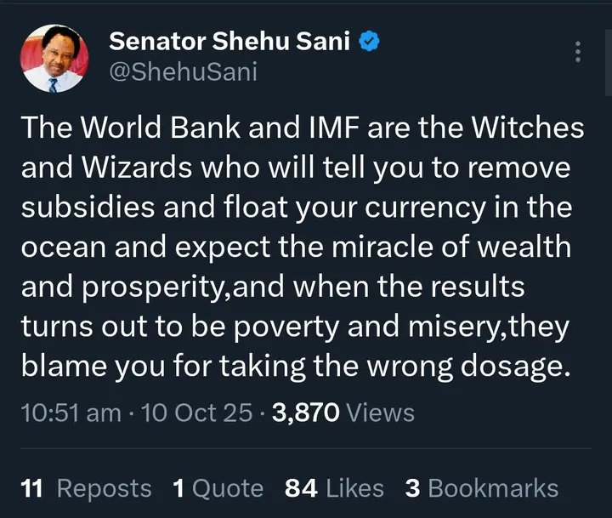Open the @ShehuSani handle link
Screen dimensions: 612x518
tap(184, 71)
